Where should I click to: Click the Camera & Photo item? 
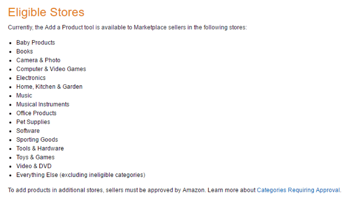pos(38,60)
